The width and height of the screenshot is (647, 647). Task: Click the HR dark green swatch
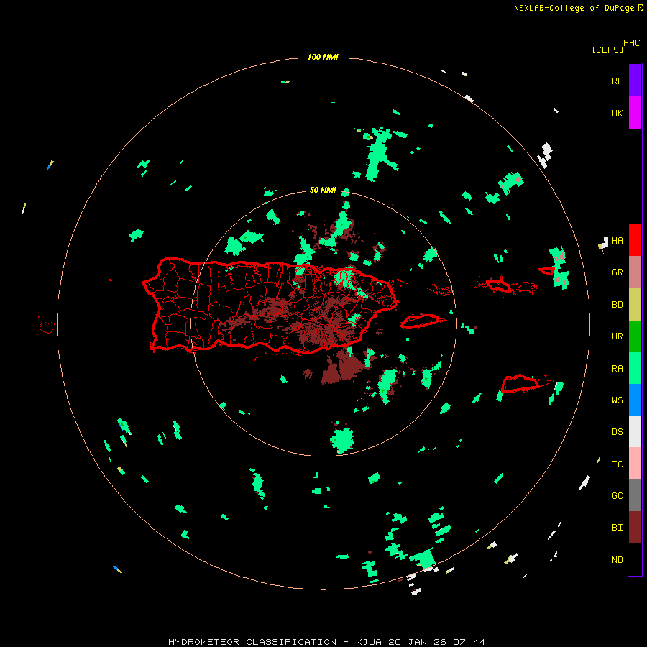(x=635, y=336)
